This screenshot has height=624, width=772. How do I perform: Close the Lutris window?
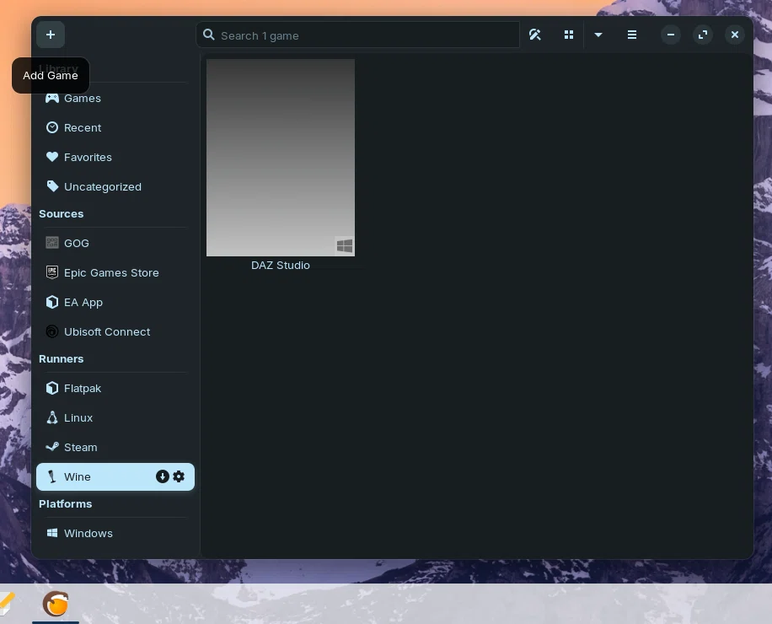tap(735, 35)
